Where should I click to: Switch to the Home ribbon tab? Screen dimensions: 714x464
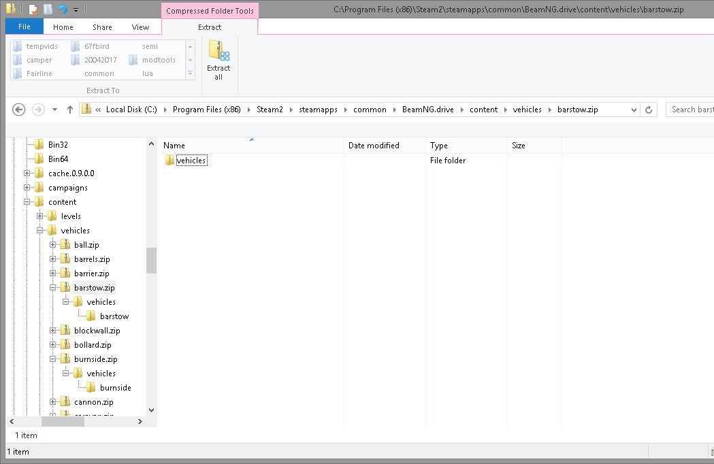click(63, 27)
